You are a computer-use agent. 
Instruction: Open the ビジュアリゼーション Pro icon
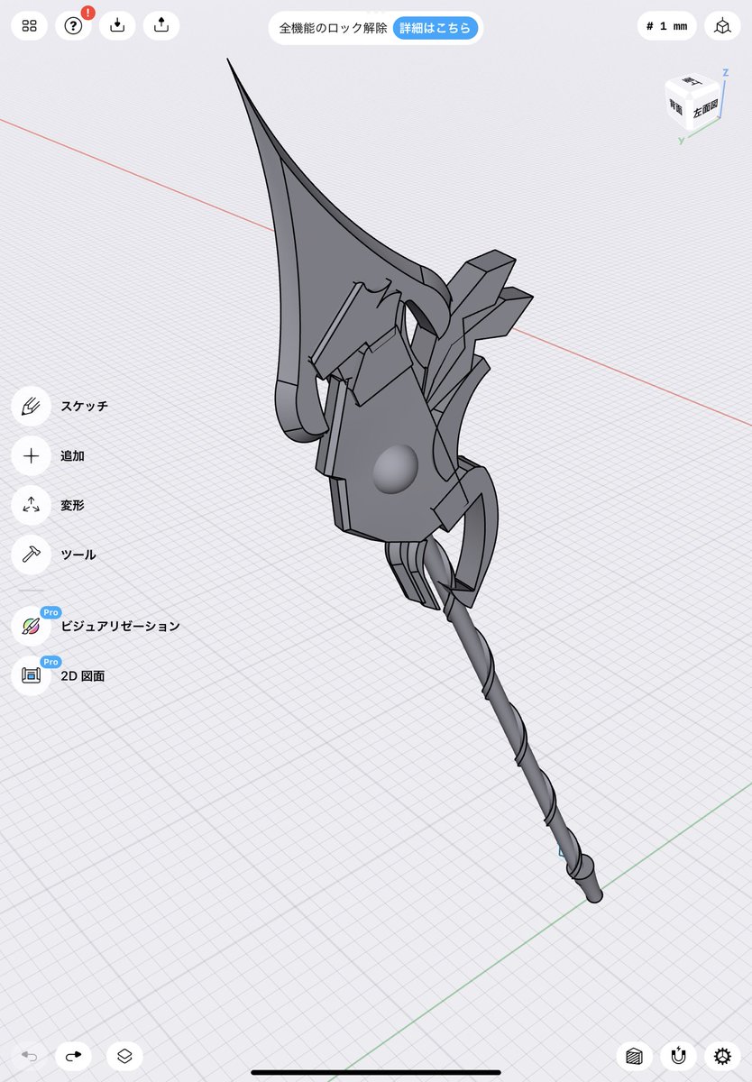point(31,626)
